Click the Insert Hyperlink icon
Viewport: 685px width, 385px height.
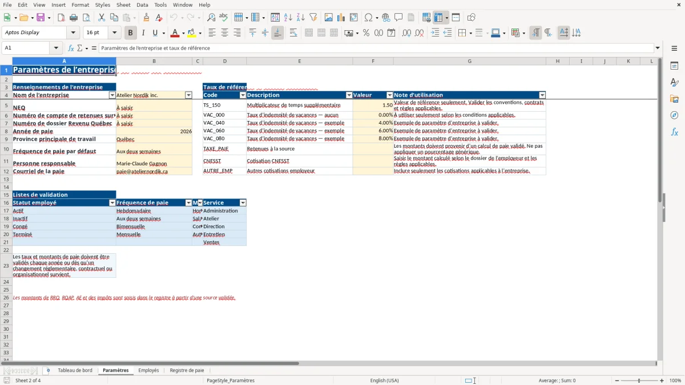point(386,18)
